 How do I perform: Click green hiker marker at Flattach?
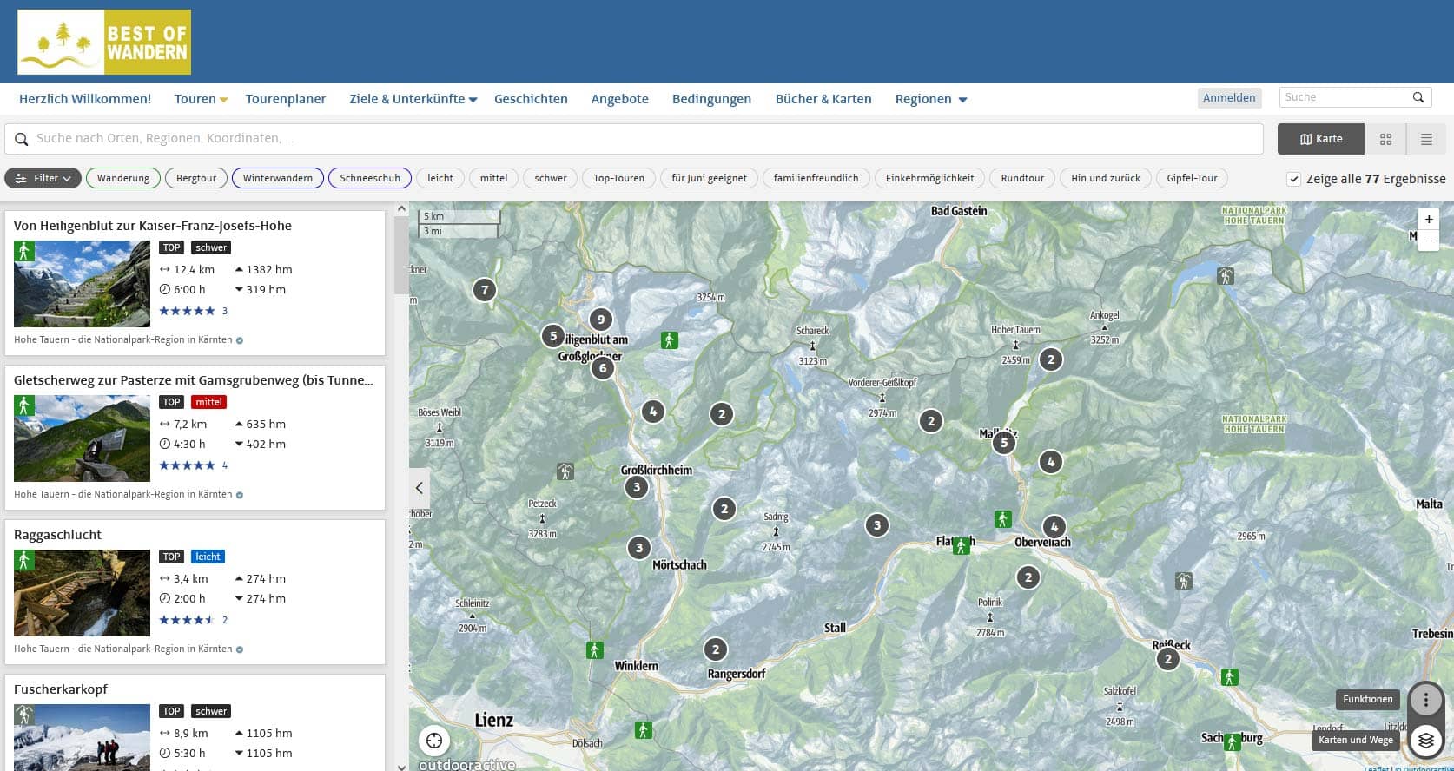pos(961,546)
